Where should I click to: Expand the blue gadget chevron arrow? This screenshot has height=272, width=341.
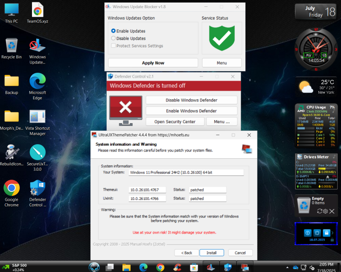[x=332, y=233]
